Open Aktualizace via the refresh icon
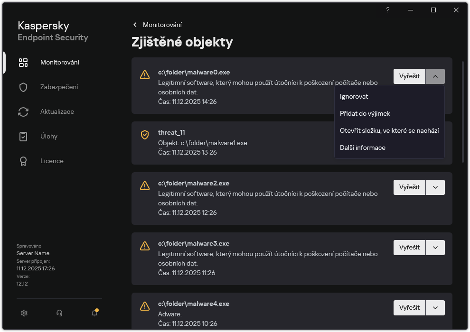Viewport: 470px width, 332px height. (23, 111)
